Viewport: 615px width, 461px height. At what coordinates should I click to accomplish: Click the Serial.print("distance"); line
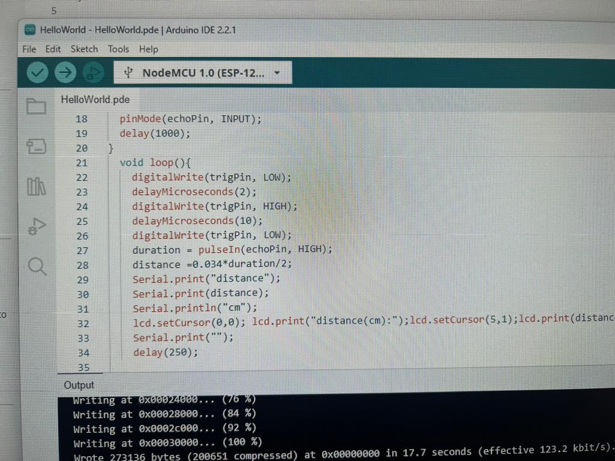[x=207, y=279]
